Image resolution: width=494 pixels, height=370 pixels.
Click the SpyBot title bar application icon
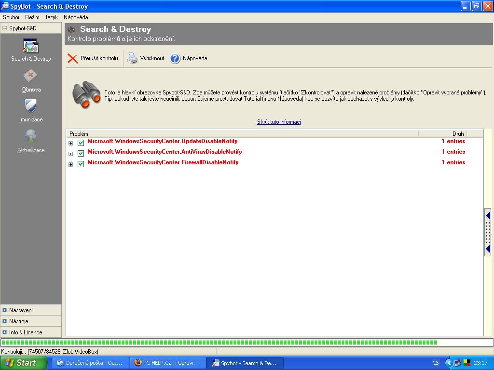(x=5, y=6)
